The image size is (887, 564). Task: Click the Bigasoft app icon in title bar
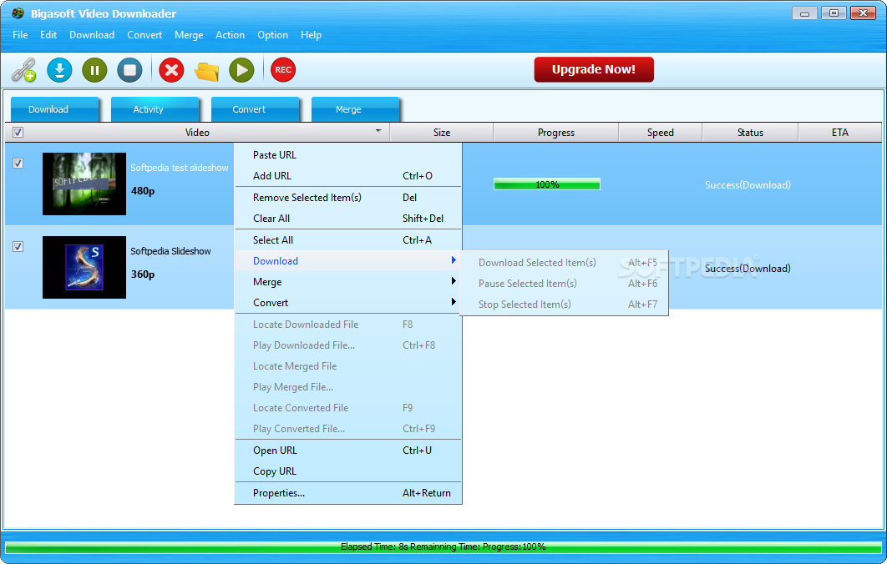(x=18, y=13)
